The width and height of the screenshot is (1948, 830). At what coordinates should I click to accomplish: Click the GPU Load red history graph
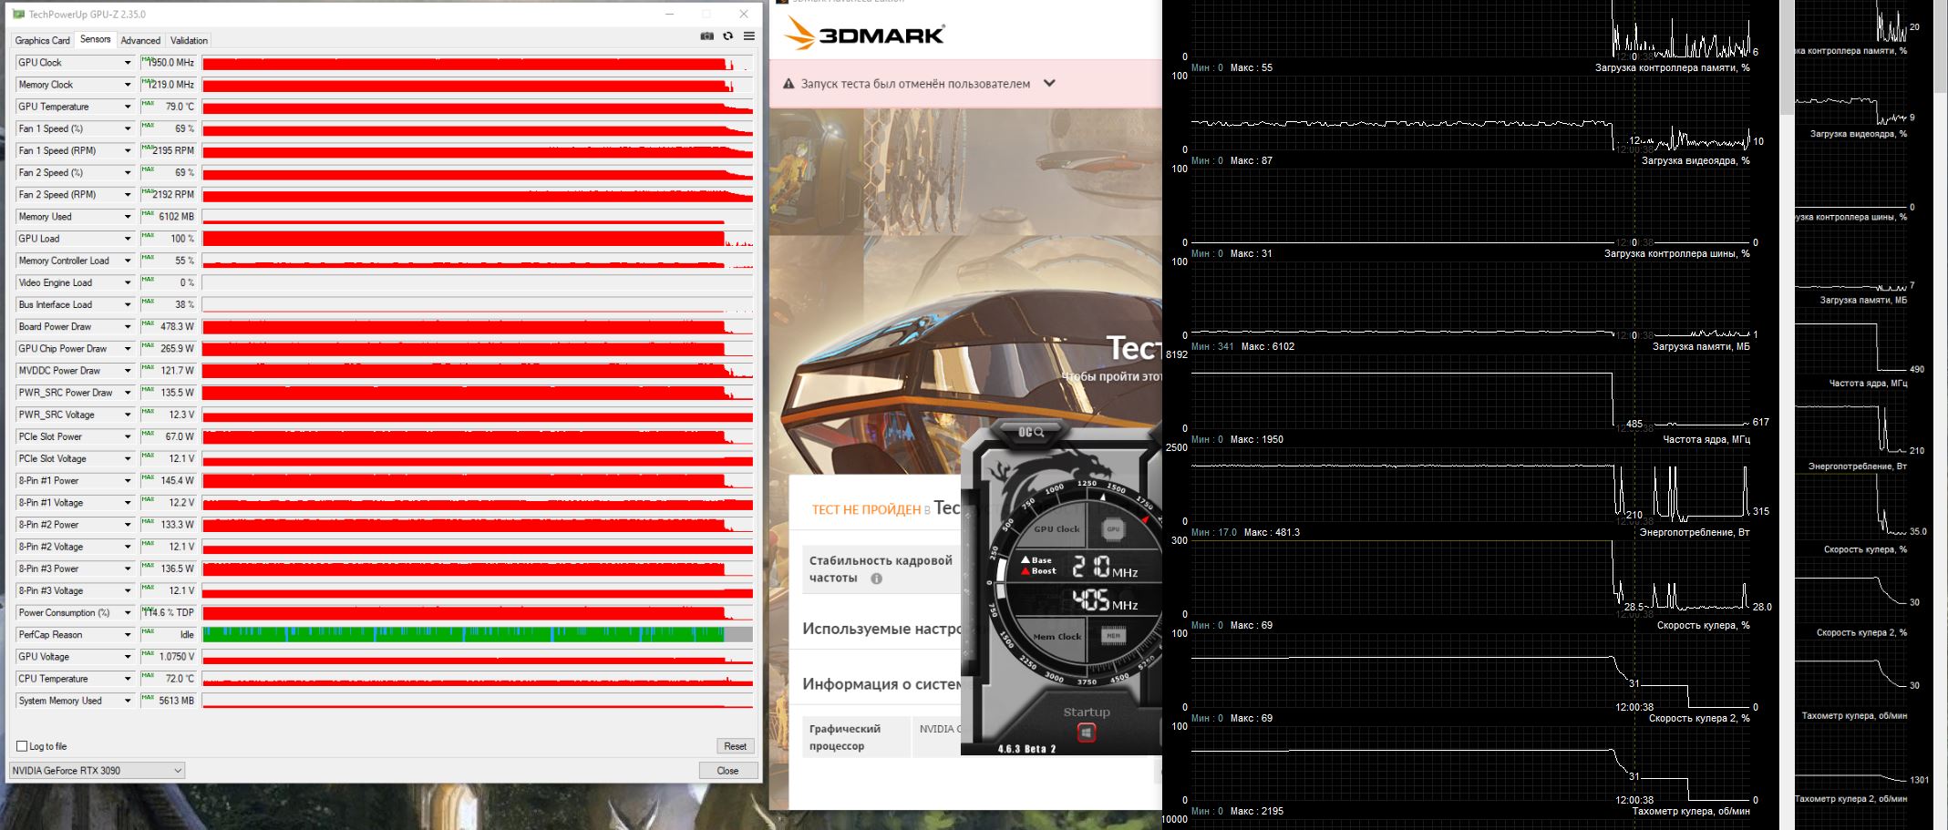tap(478, 239)
